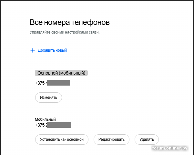The width and height of the screenshot is (194, 155).
Task: Click the "Все номера телефонов" heading
Action: point(70,22)
